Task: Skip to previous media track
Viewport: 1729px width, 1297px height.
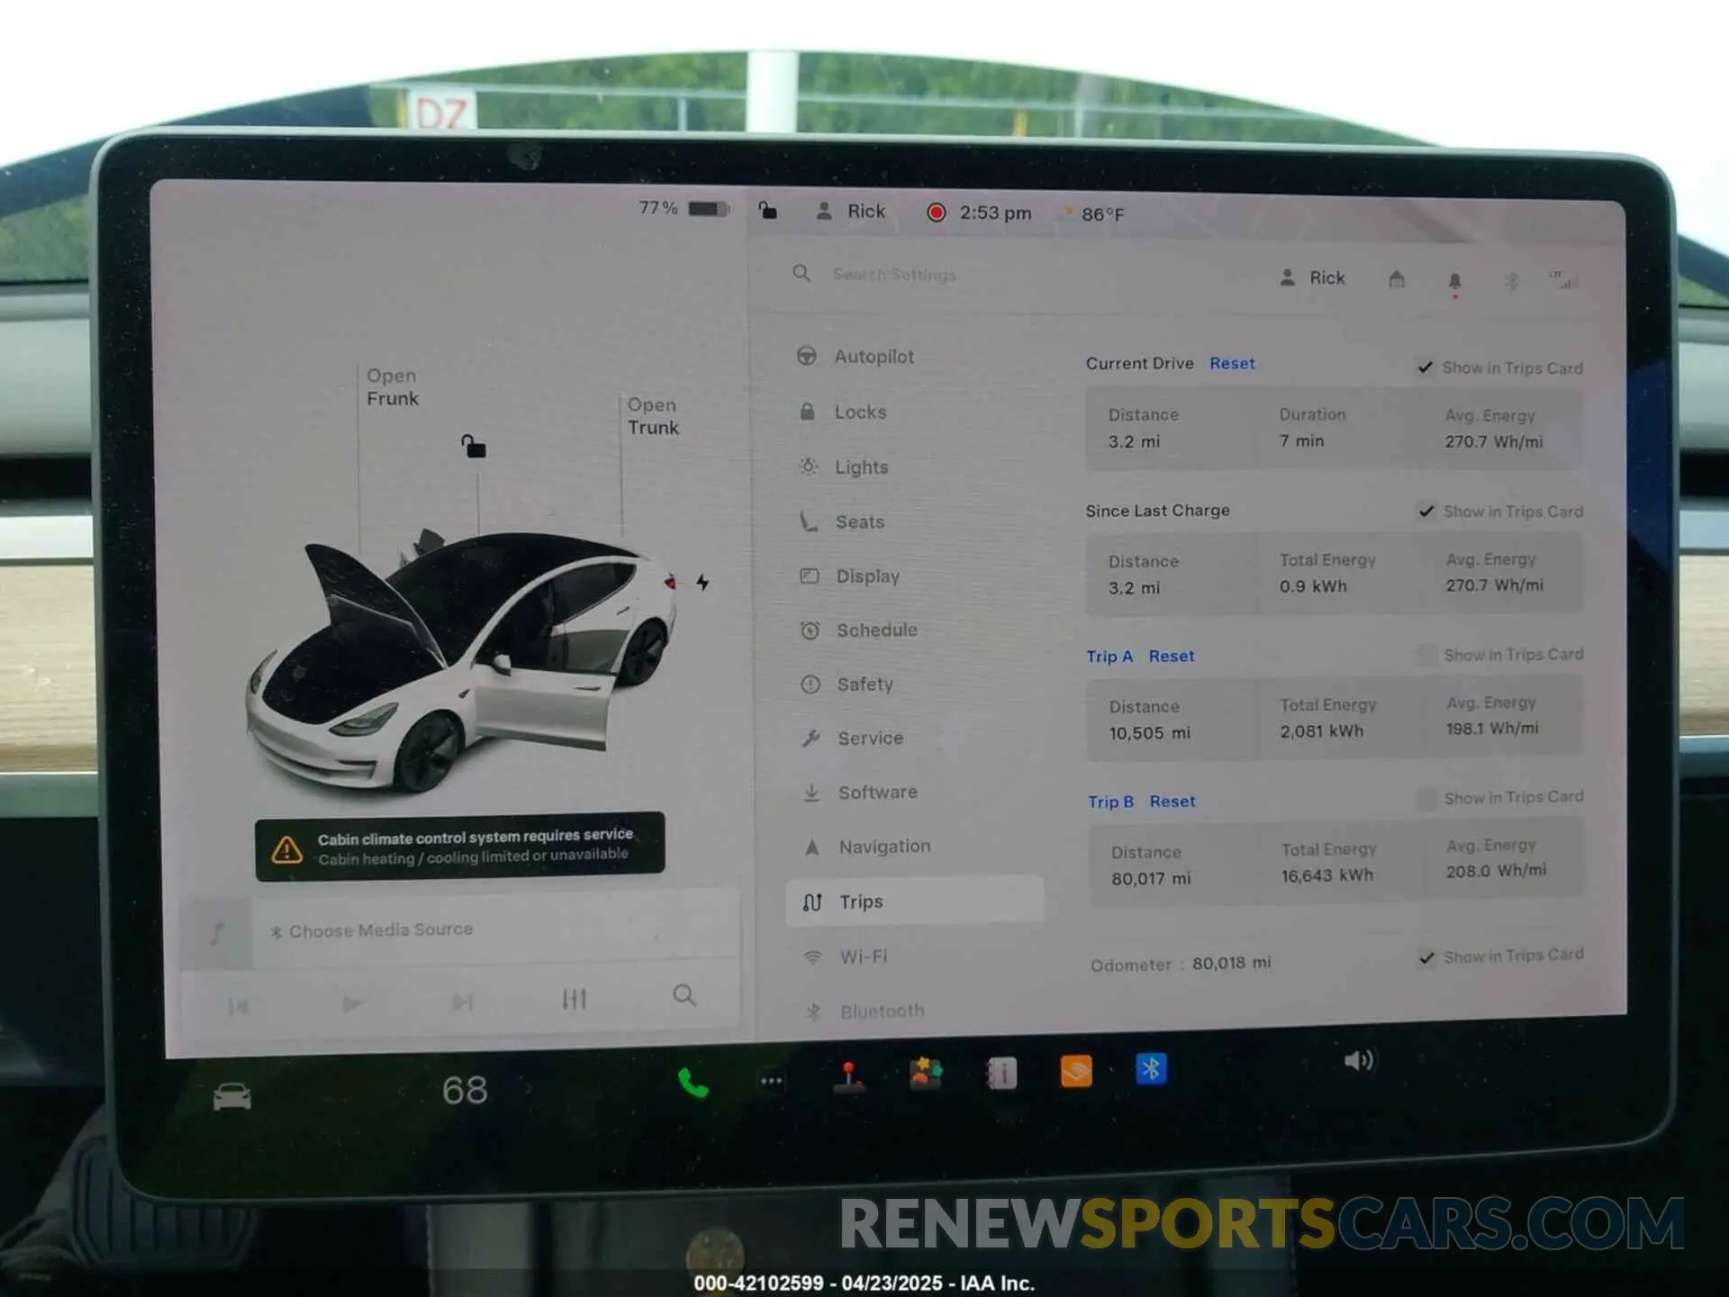Action: pyautogui.click(x=239, y=1006)
